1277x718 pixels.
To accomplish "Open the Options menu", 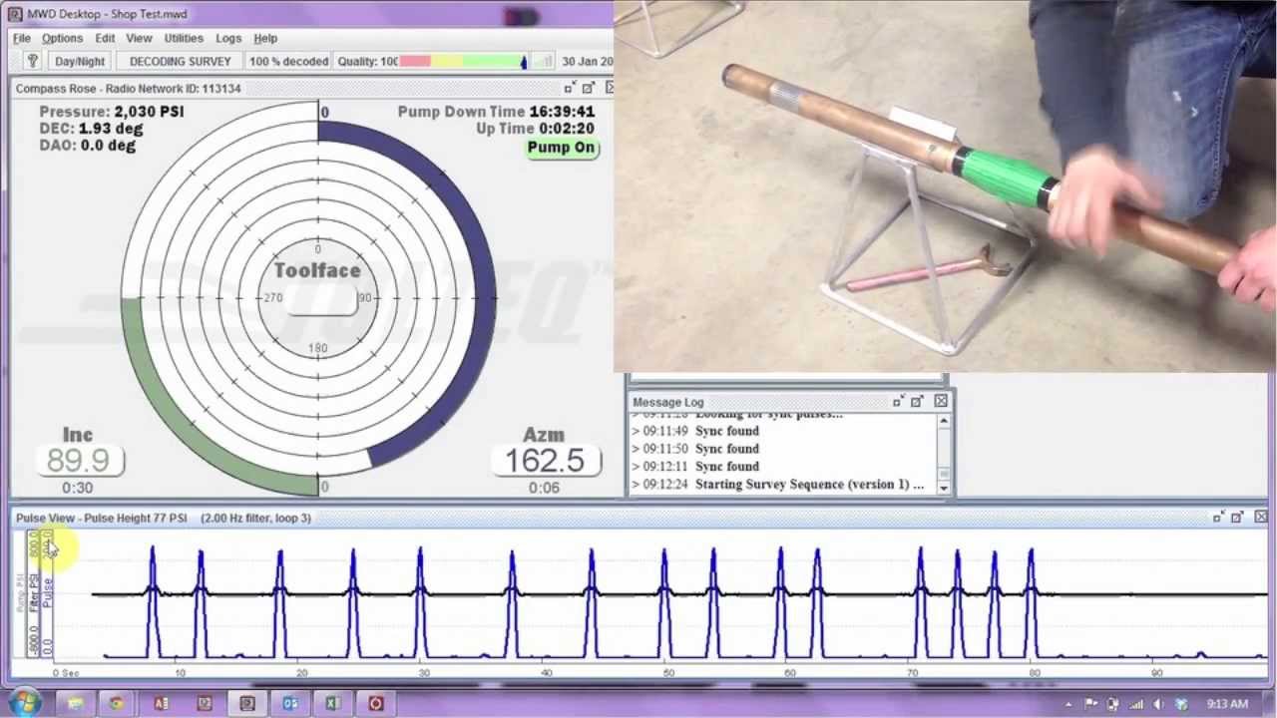I will point(62,38).
